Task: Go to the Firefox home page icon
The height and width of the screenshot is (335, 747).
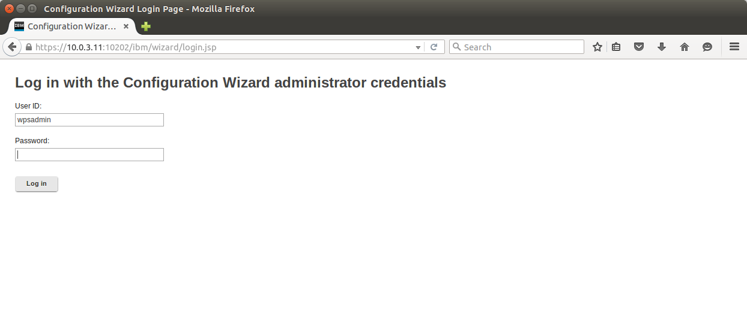Action: 685,47
